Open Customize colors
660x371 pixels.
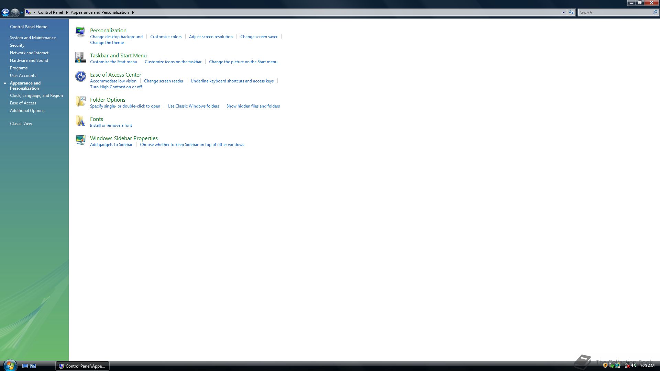point(166,37)
